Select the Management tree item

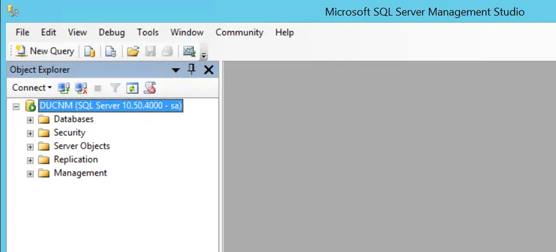(x=80, y=173)
